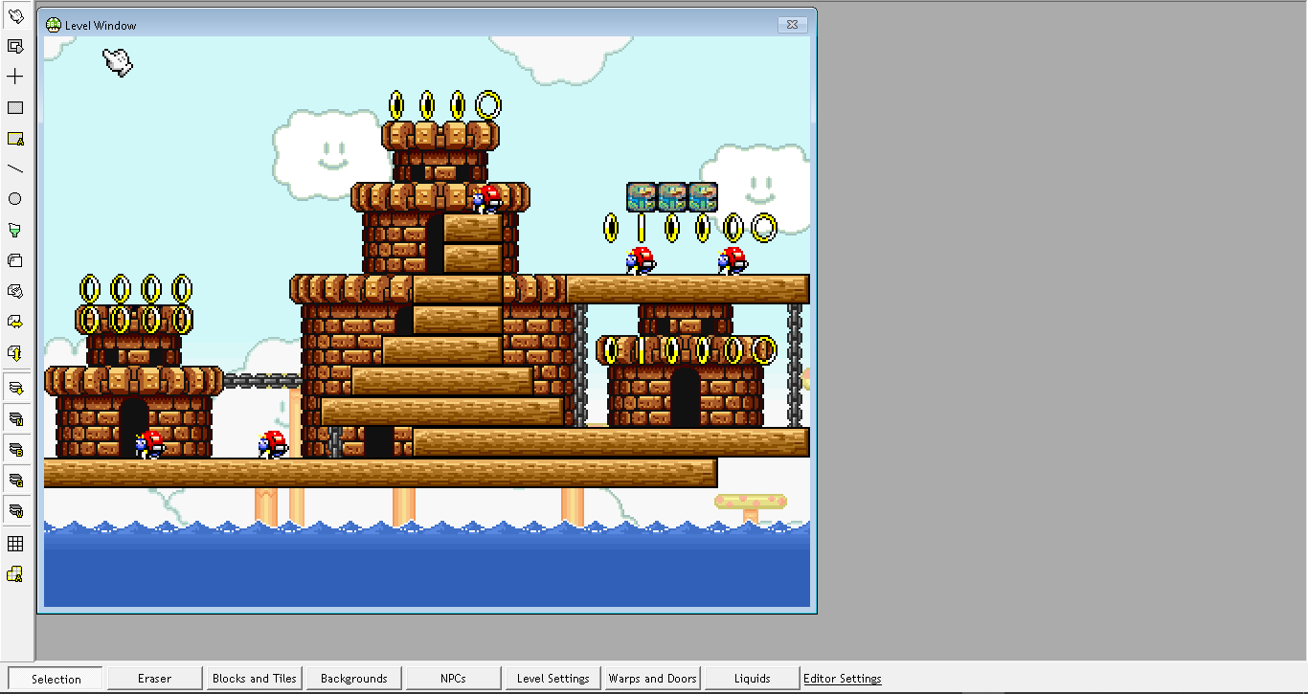
Task: Select the hand-grabbing-object tool
Action: (15, 291)
